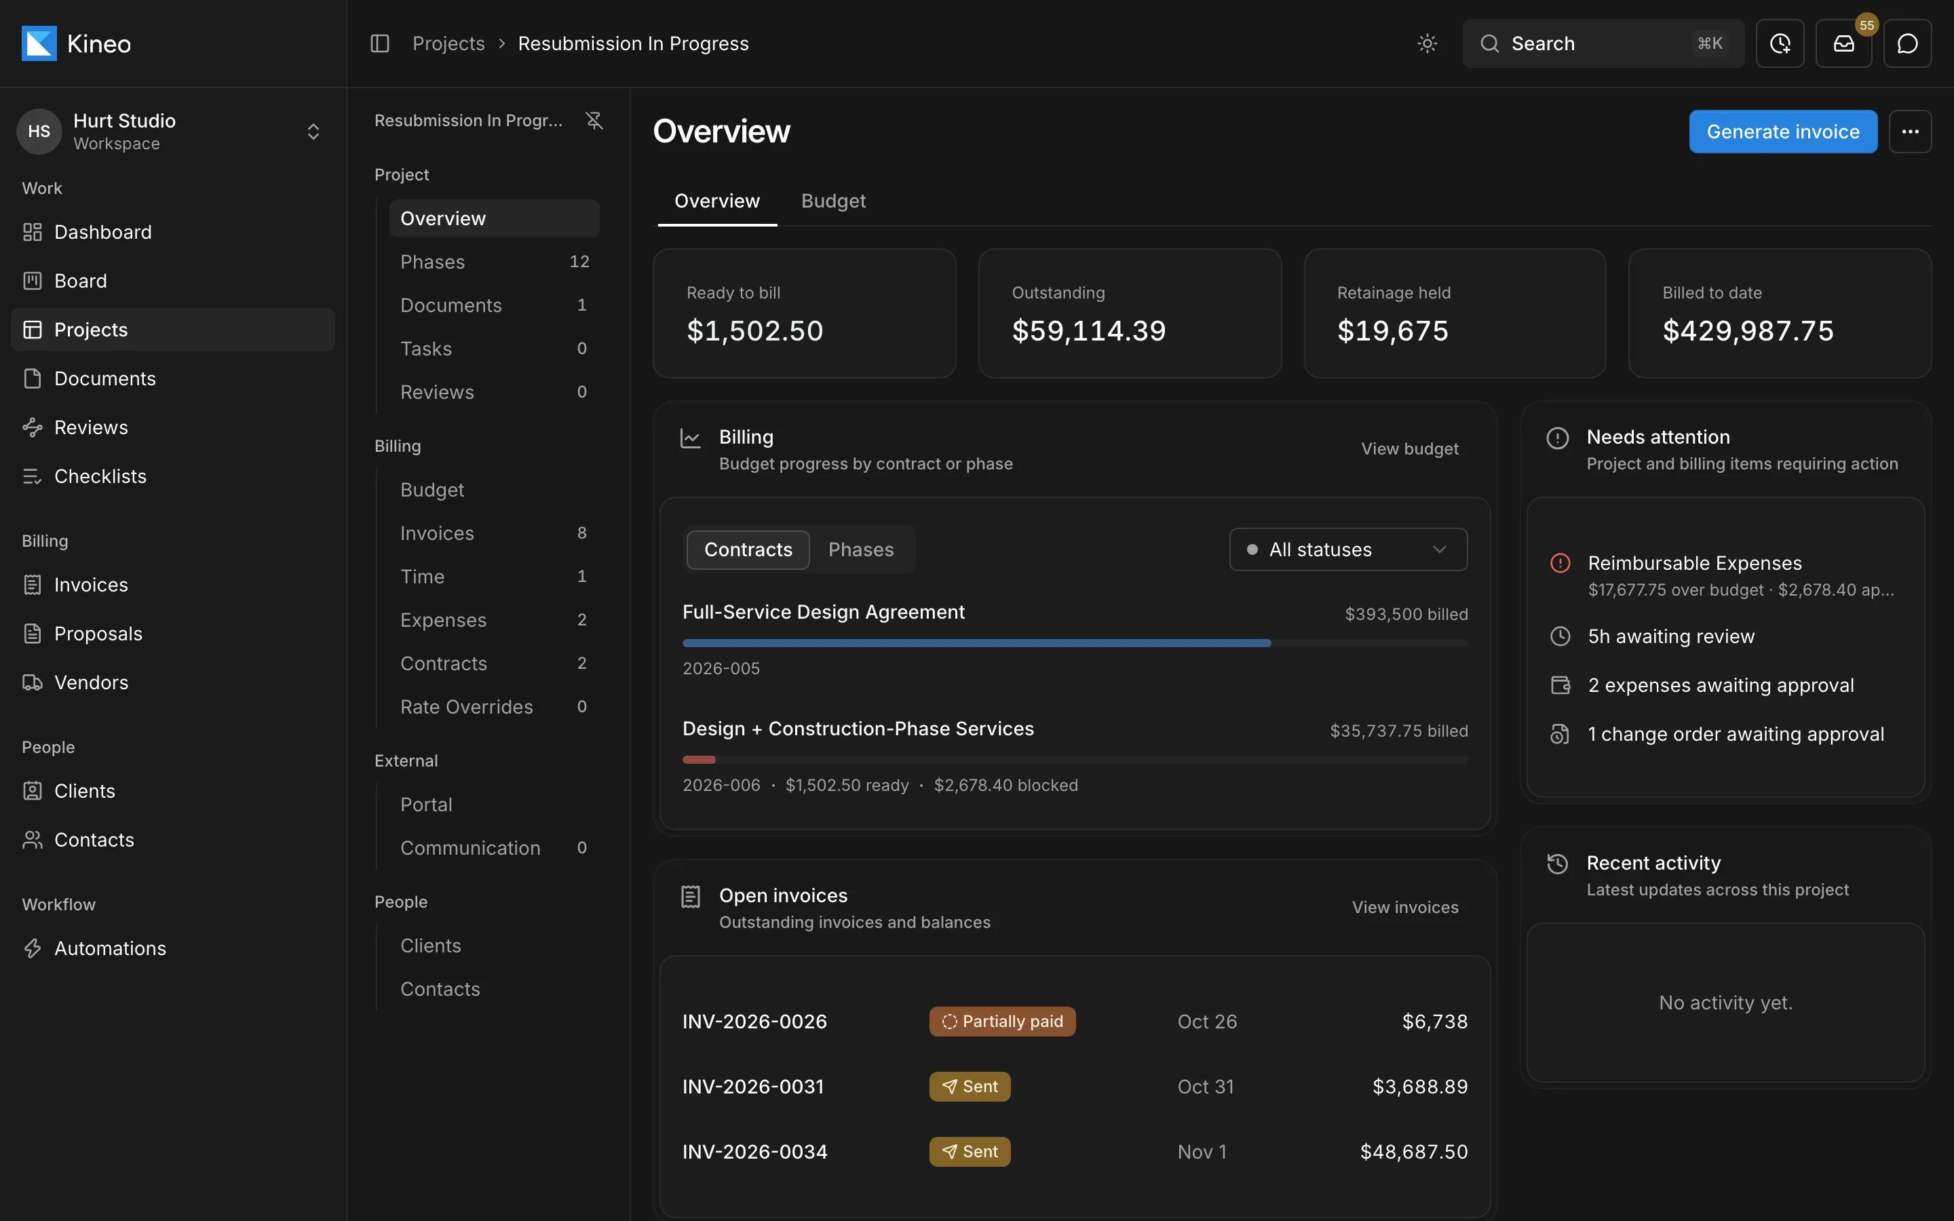Click the Open invoices receipt icon

[x=691, y=896]
